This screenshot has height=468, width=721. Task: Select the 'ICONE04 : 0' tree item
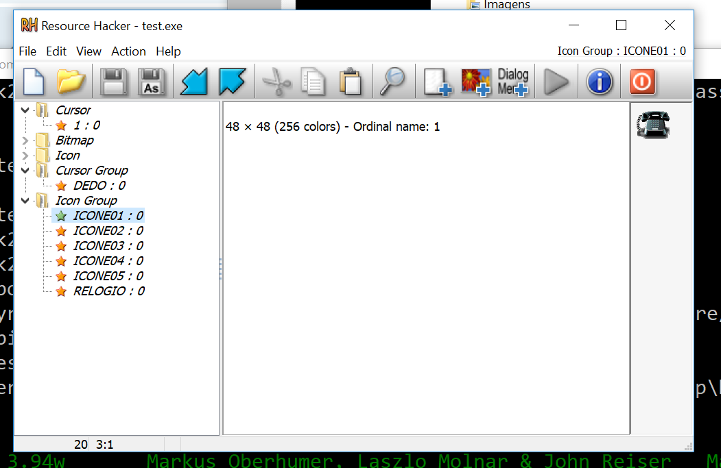(x=108, y=261)
